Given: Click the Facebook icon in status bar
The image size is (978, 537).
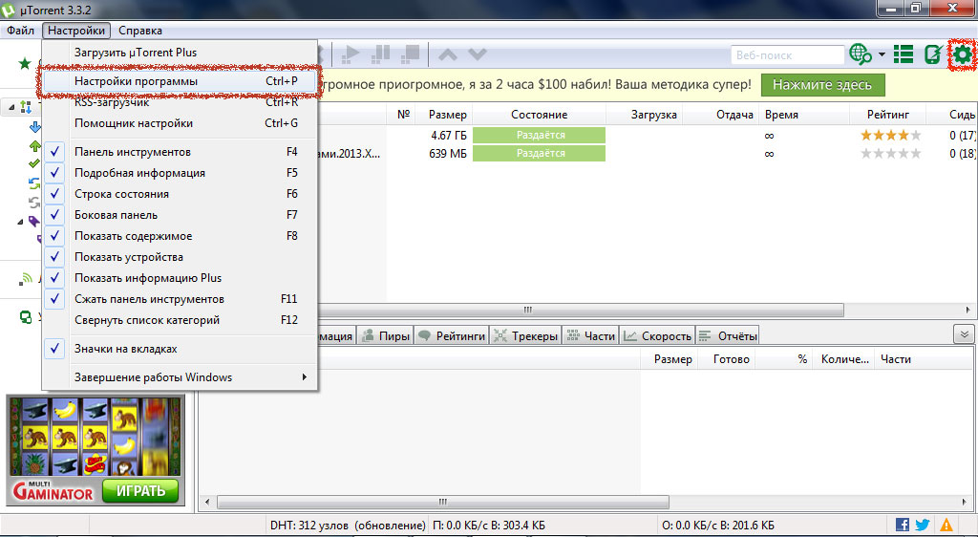Looking at the screenshot, I should tap(902, 526).
